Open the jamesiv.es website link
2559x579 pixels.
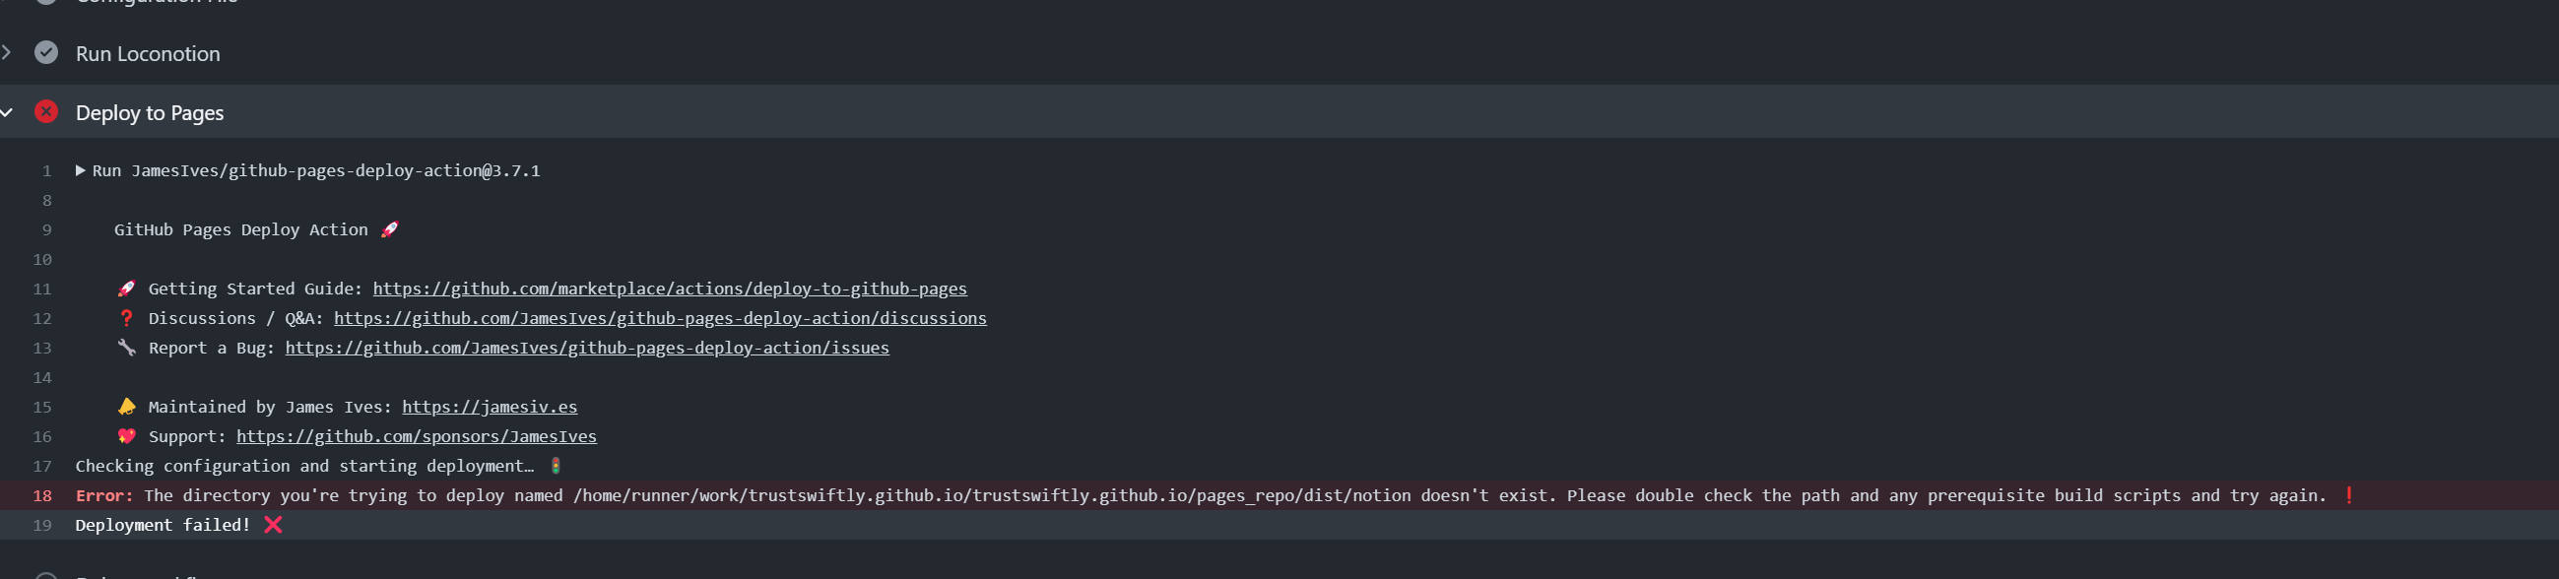point(490,407)
